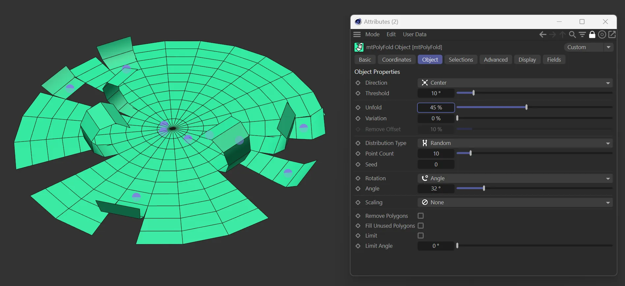
Task: Check the Fill Unused Polygons option
Action: point(421,226)
